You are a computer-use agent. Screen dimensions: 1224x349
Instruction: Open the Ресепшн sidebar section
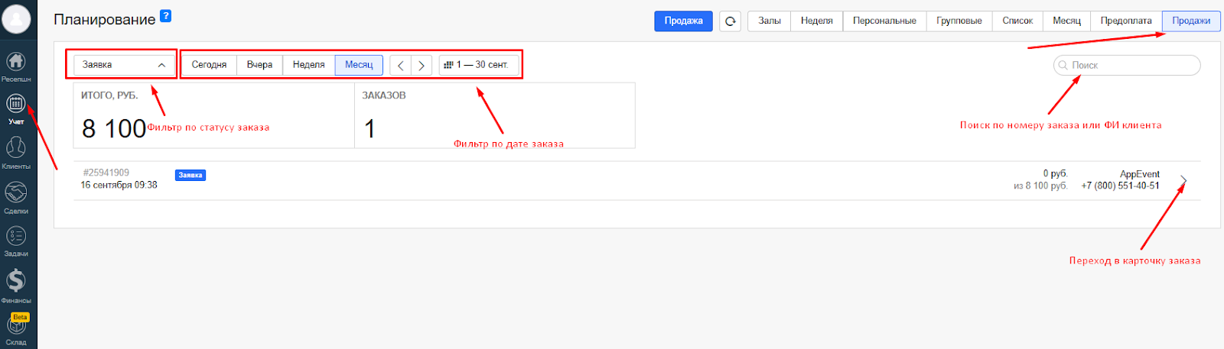click(x=16, y=63)
